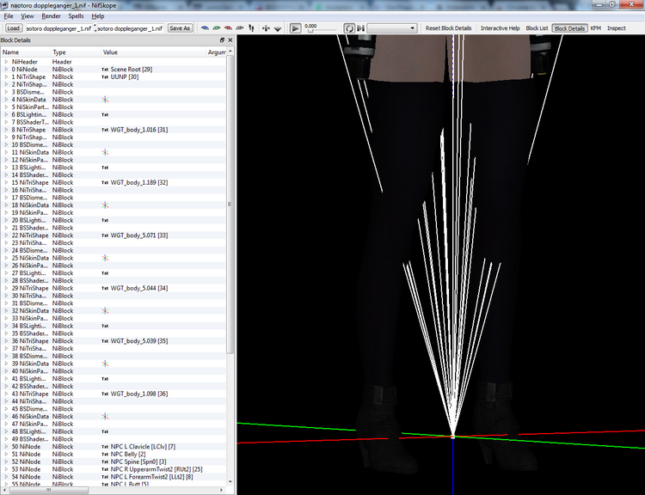Click the Type column header

coord(76,52)
